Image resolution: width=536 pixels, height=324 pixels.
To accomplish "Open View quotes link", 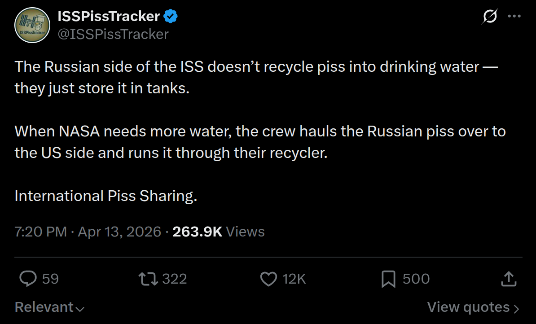I will click(473, 307).
